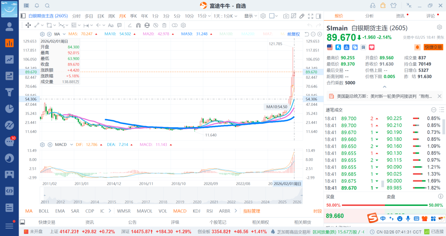Viewport: 446px width, 236px height.
Task: Take chart screenshot with camera icon
Action: pos(286,16)
